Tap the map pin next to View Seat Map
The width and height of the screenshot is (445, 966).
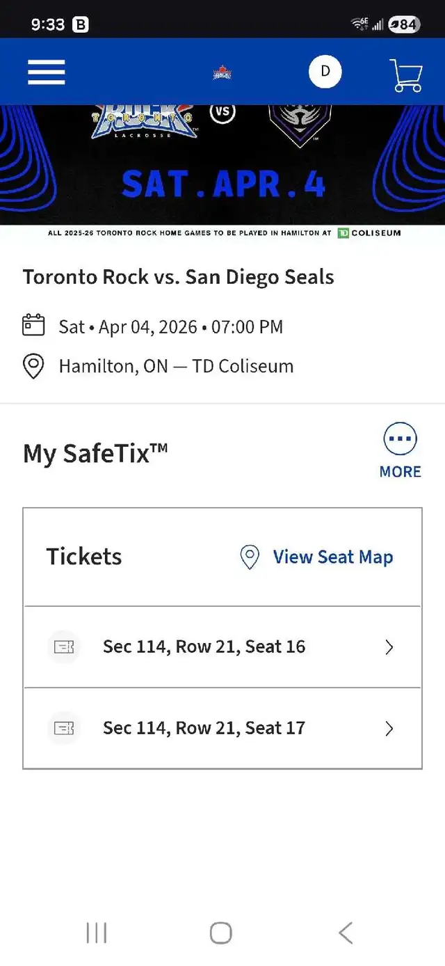(x=250, y=557)
